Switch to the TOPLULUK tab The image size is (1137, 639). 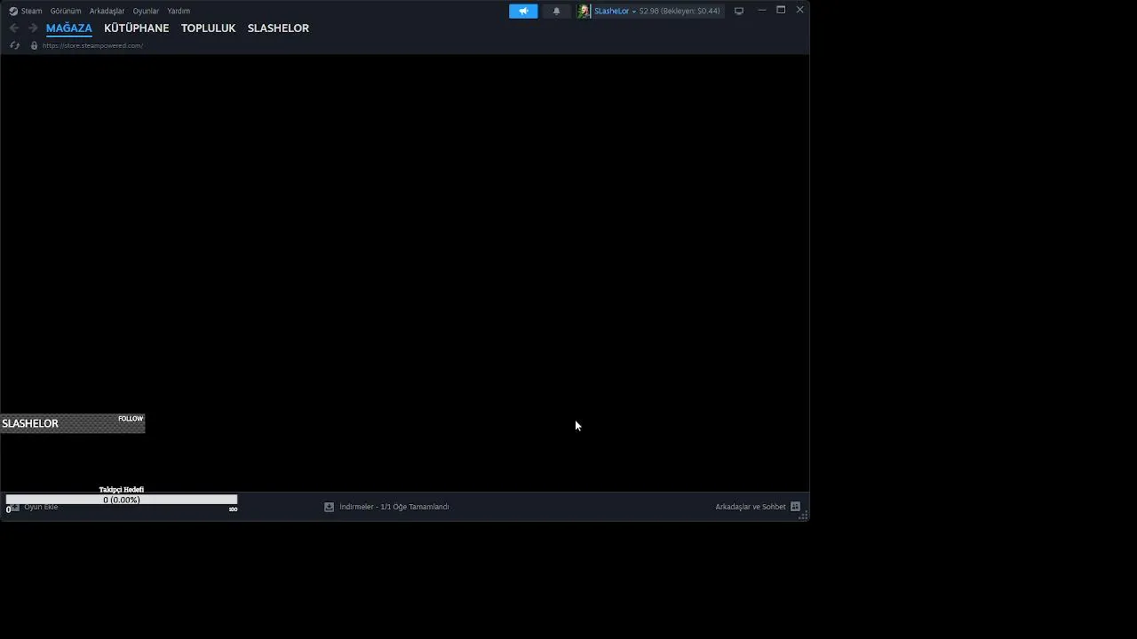coord(208,28)
